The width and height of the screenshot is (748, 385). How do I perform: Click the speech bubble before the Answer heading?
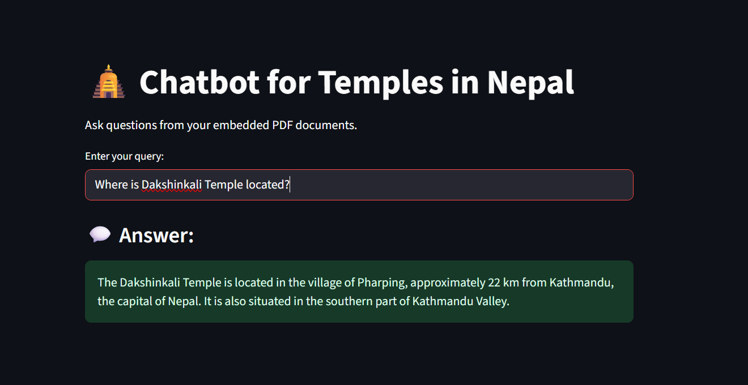tap(99, 234)
